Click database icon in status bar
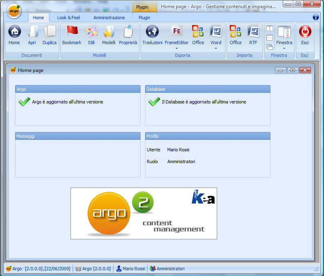This screenshot has height=276, width=324. pyautogui.click(x=78, y=269)
